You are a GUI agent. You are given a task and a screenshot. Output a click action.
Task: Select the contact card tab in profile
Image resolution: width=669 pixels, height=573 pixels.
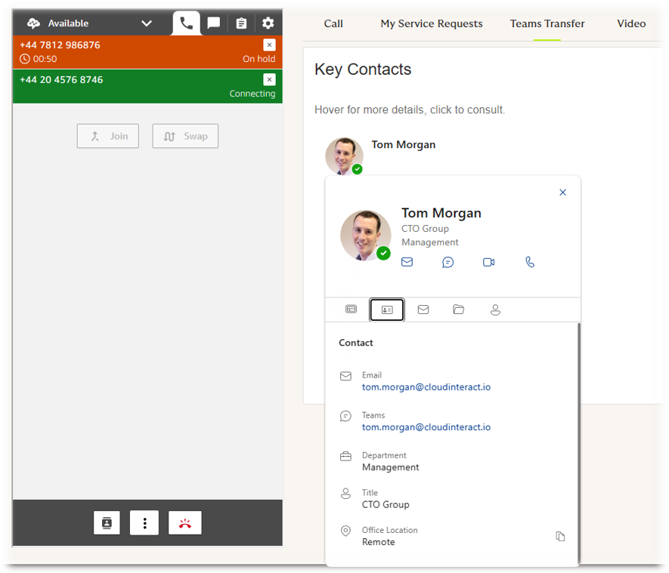387,310
